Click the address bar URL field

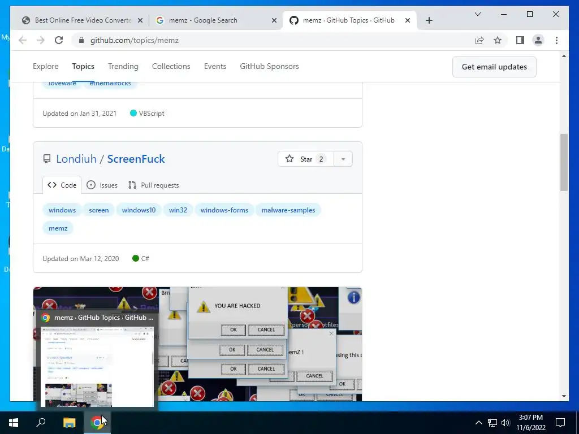click(273, 40)
